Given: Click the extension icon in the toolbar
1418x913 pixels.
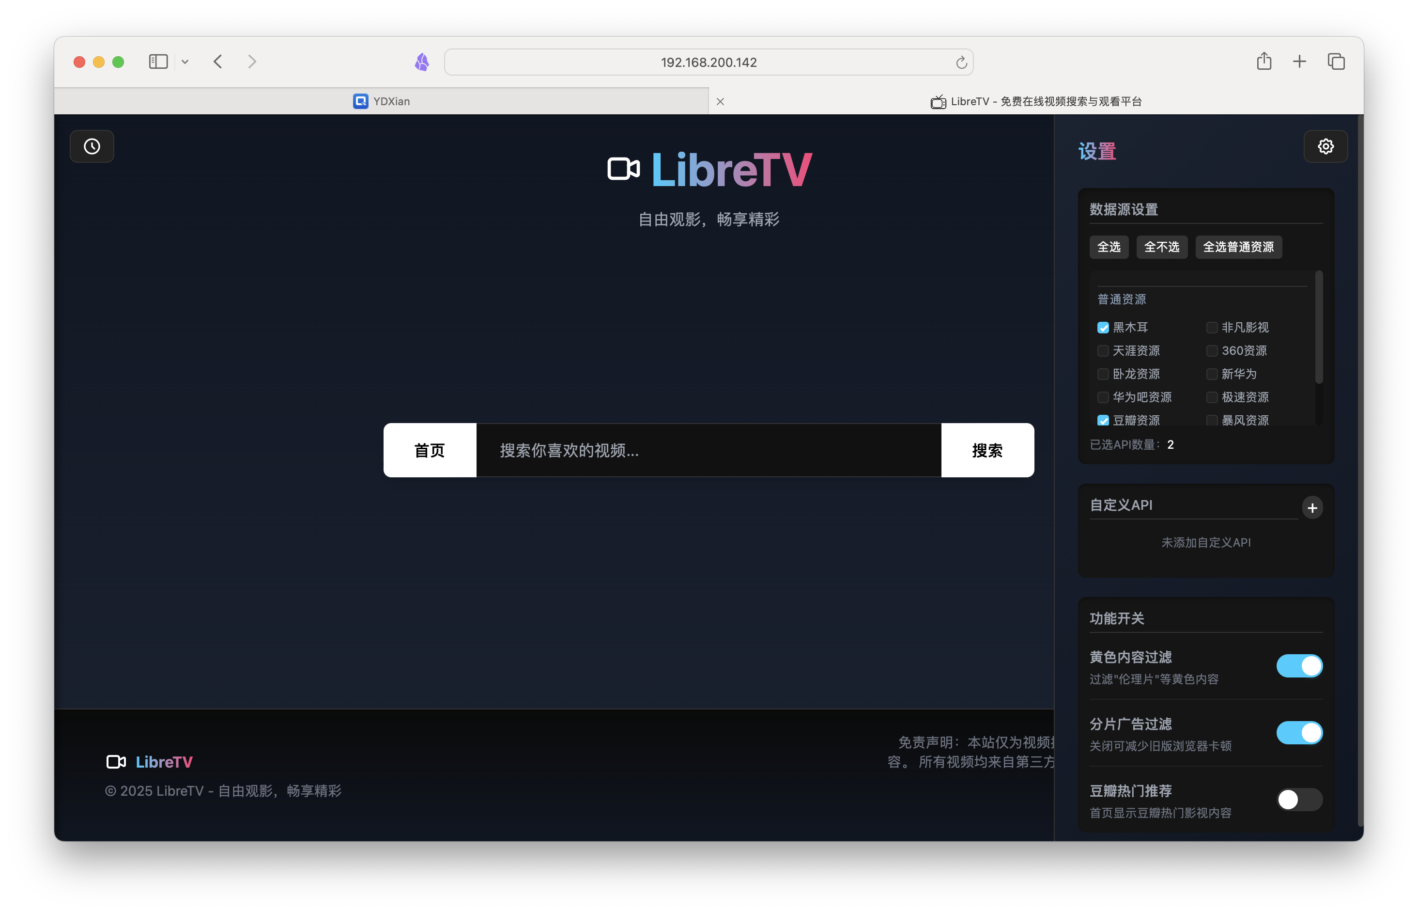Looking at the screenshot, I should [x=422, y=62].
